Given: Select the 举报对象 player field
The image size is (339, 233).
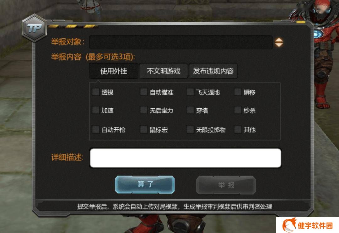Looking at the screenshot, I should click(181, 42).
